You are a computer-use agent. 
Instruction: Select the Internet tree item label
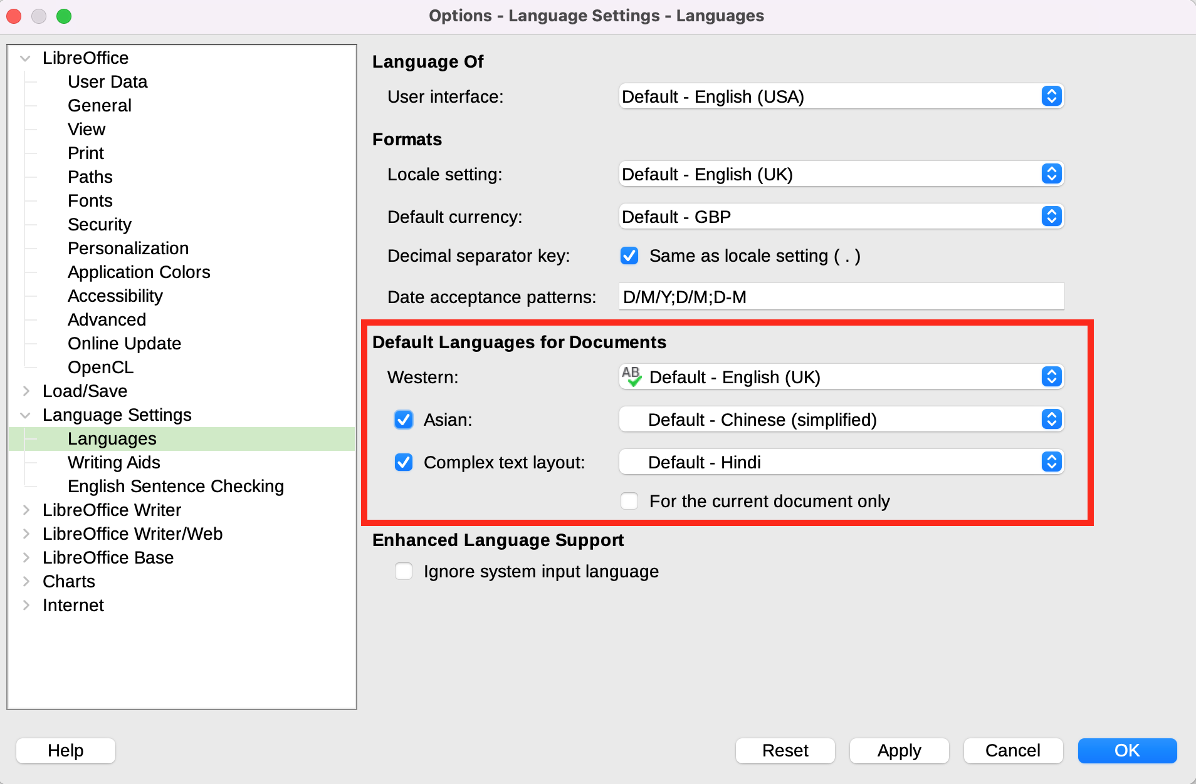[73, 605]
